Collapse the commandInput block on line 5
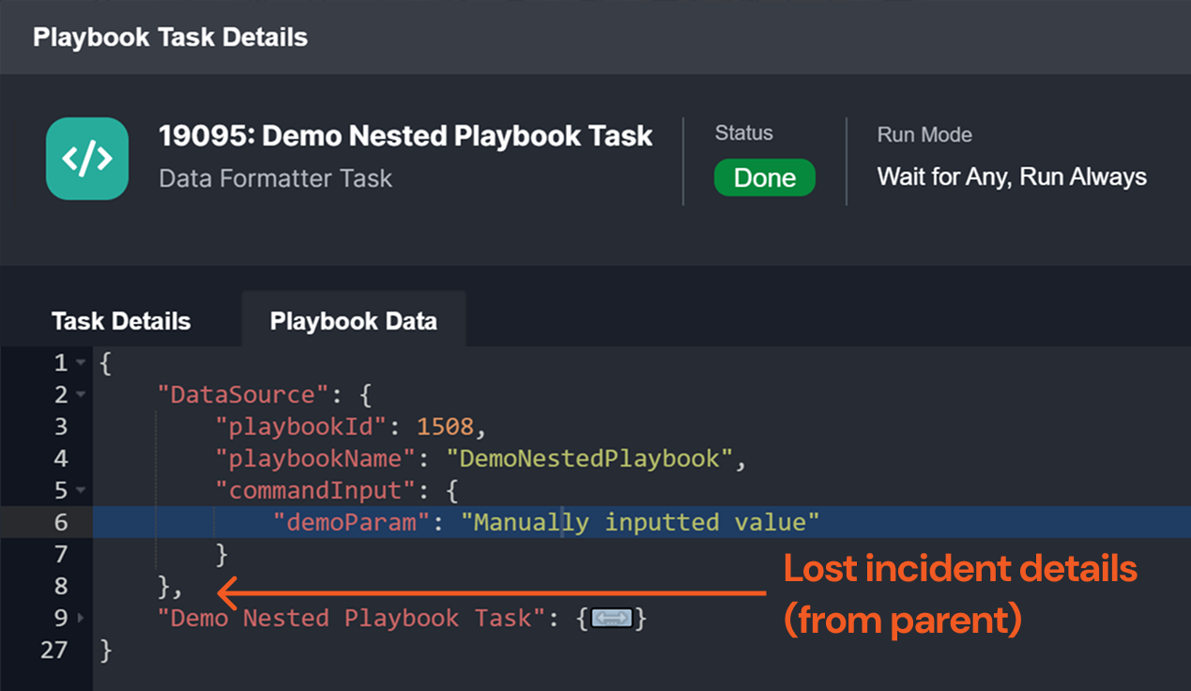 point(81,491)
